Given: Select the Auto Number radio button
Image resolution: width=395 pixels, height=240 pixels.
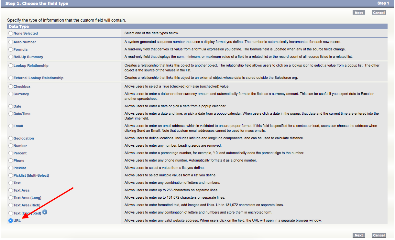Looking at the screenshot, I should click(11, 42).
